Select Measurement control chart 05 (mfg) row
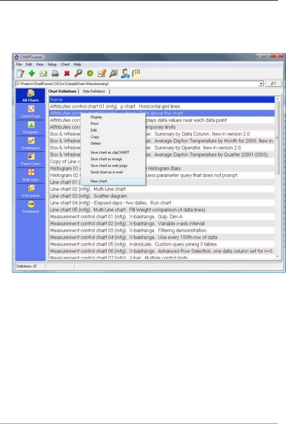 pyautogui.click(x=162, y=244)
